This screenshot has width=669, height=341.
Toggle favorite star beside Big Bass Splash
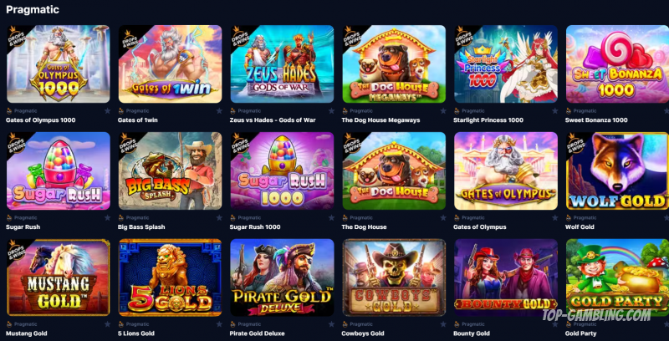pyautogui.click(x=219, y=218)
